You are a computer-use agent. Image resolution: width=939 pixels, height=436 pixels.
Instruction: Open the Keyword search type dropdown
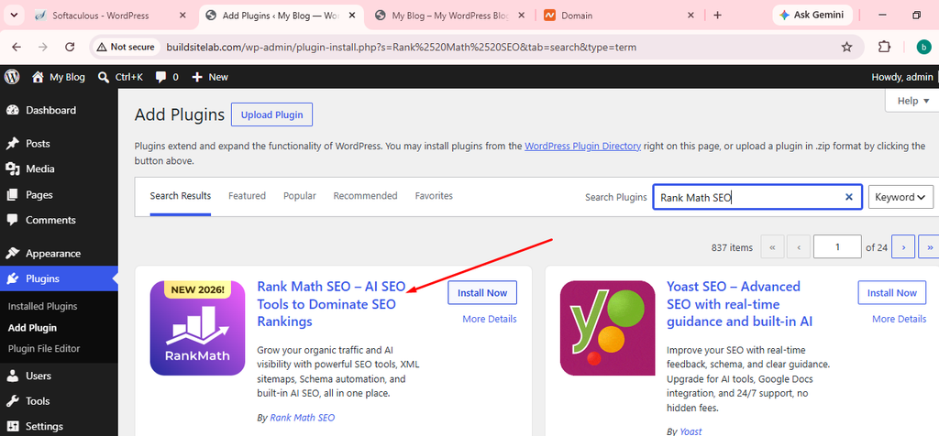click(900, 197)
